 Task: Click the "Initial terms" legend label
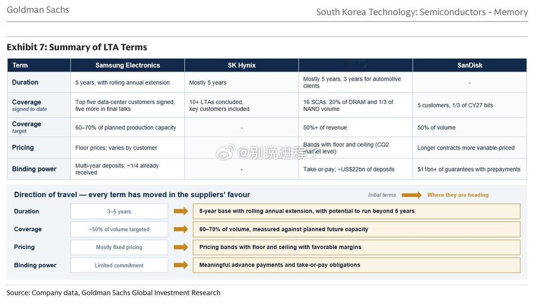click(x=382, y=195)
